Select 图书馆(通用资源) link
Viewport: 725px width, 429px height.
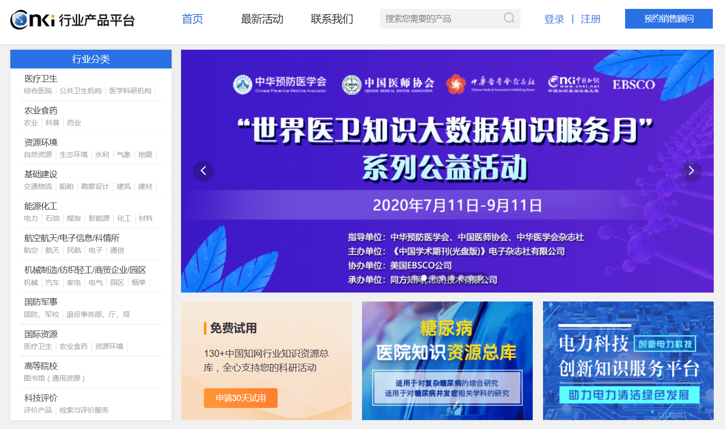(54, 378)
